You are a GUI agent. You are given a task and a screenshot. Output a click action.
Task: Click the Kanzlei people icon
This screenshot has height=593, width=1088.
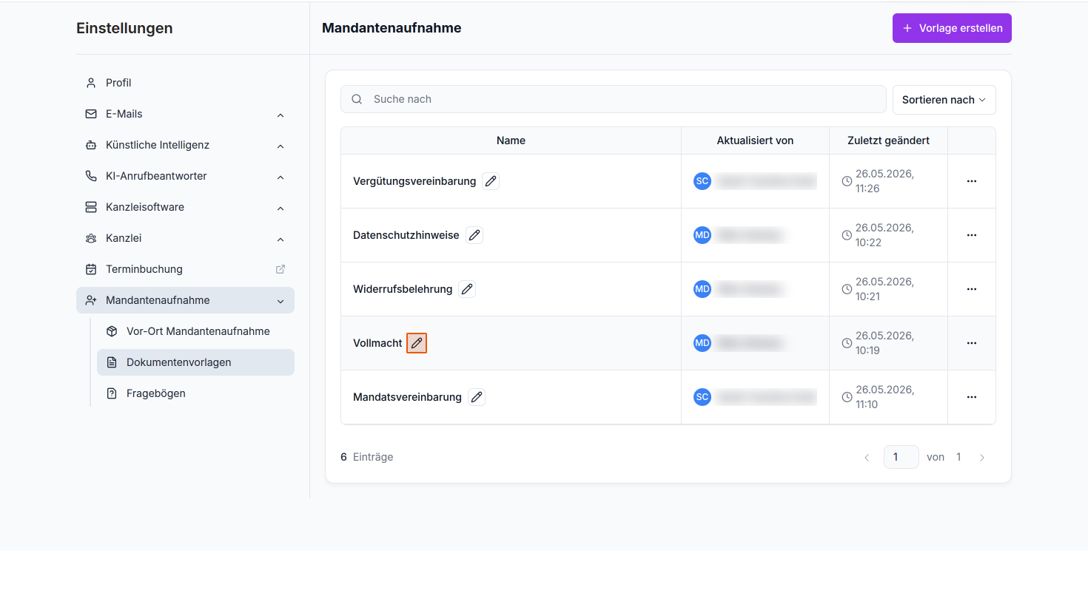91,238
